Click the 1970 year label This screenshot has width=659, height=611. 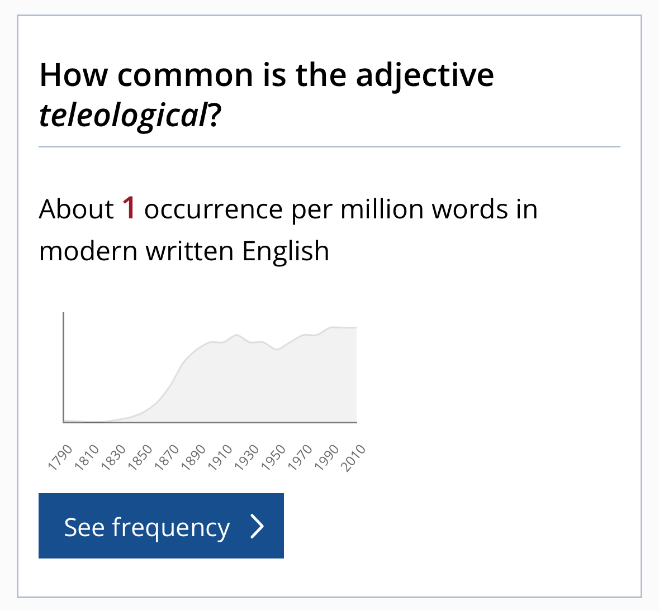coord(300,457)
